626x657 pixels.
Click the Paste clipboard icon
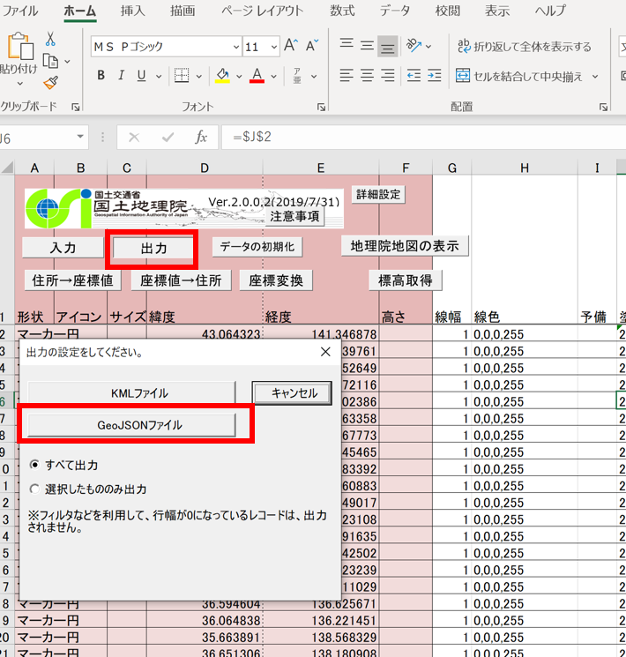point(19,46)
